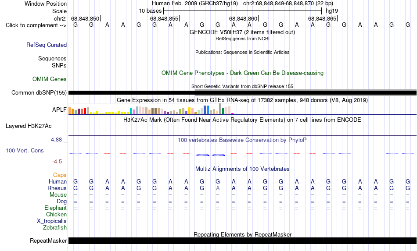The width and height of the screenshot is (417, 251).
Task: Click the Chicken species row label
Action: 56,214
